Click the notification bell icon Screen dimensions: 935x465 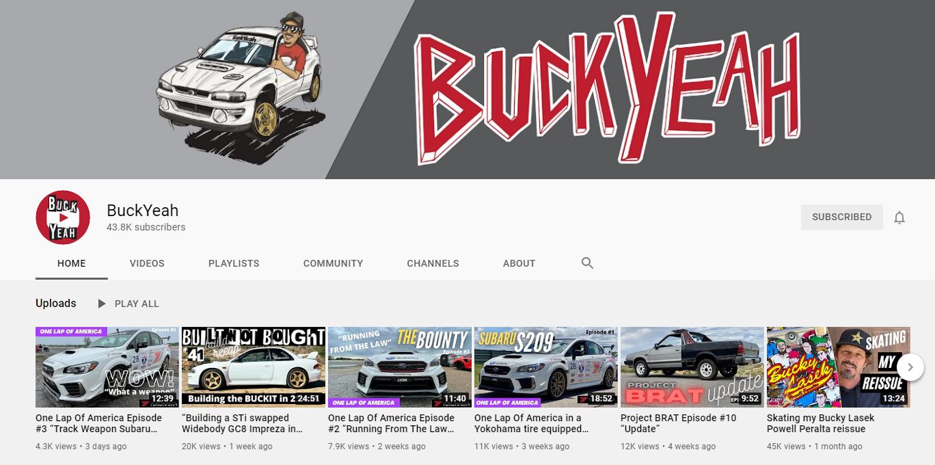click(x=899, y=217)
